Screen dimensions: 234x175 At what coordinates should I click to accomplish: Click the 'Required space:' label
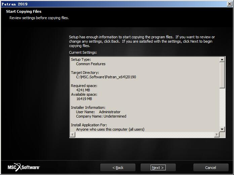[84, 86]
